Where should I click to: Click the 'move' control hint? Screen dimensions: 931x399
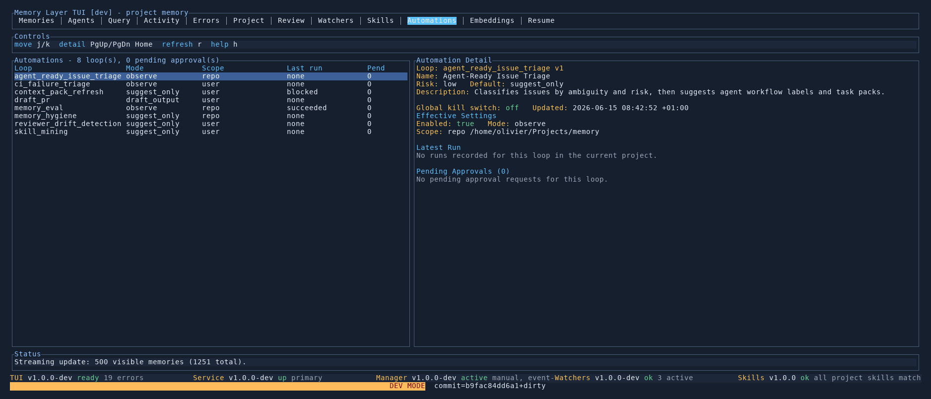[x=23, y=44]
